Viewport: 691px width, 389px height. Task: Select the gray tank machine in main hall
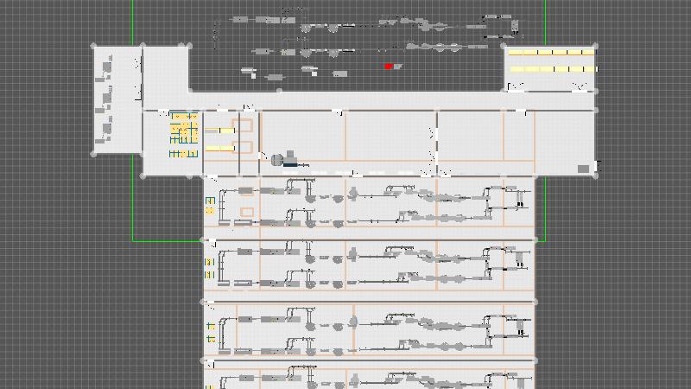pos(278,160)
